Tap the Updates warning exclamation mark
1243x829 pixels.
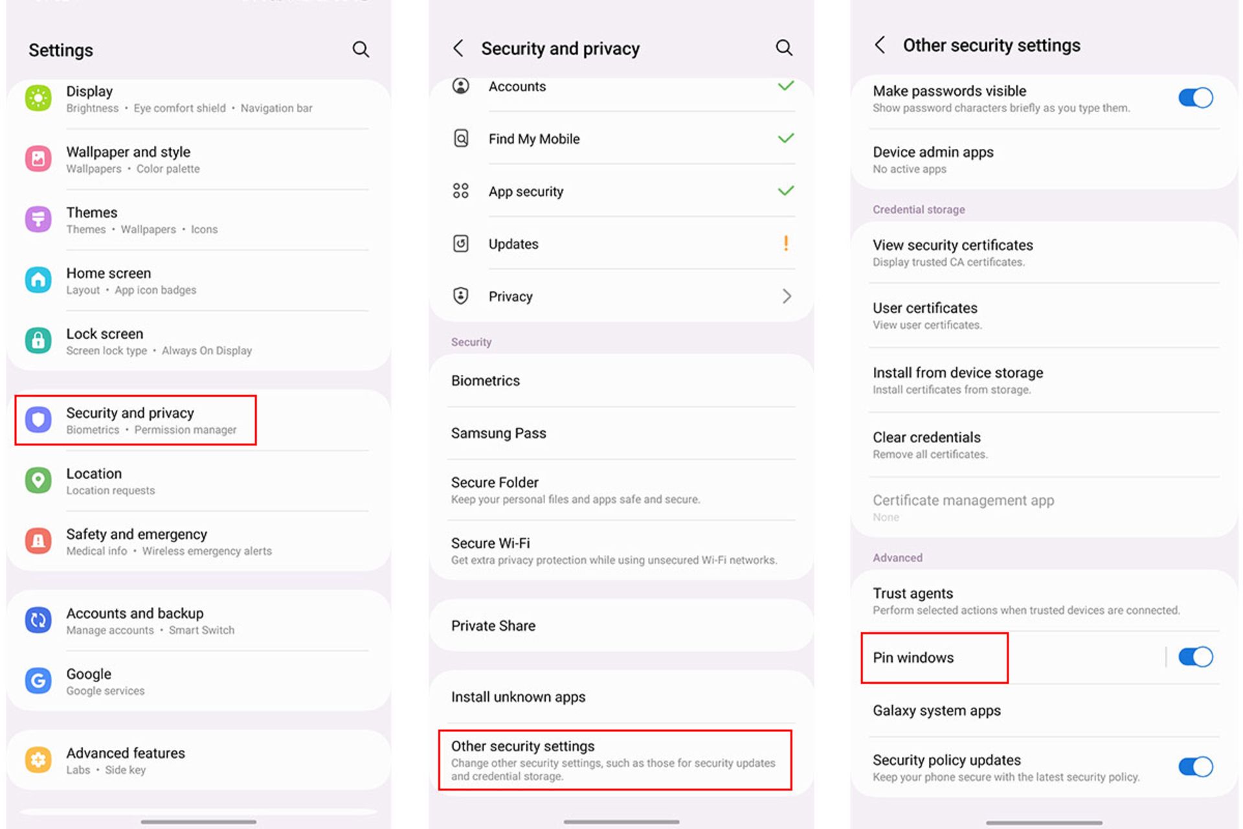tap(786, 243)
